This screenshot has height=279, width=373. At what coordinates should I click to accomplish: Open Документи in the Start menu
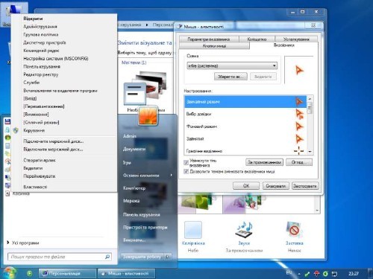pos(134,149)
